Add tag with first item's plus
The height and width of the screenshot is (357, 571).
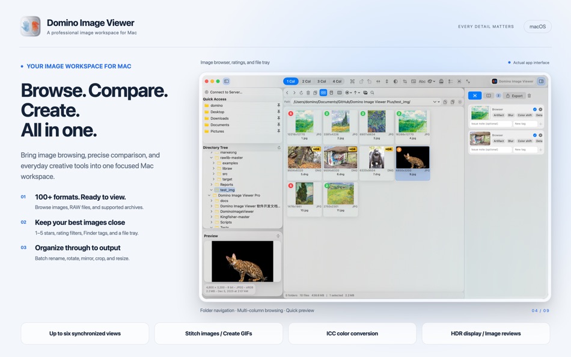[540, 124]
